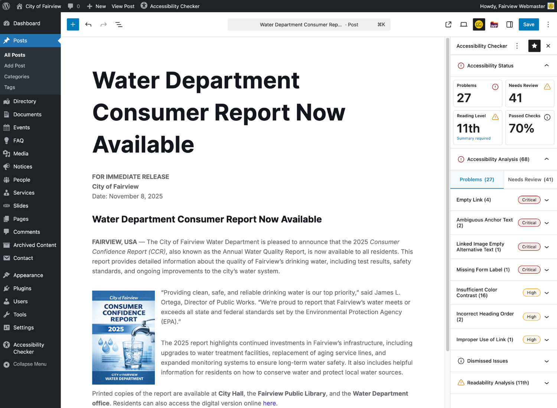The height and width of the screenshot is (408, 557).
Task: View post in new tab icon
Action: (x=448, y=24)
